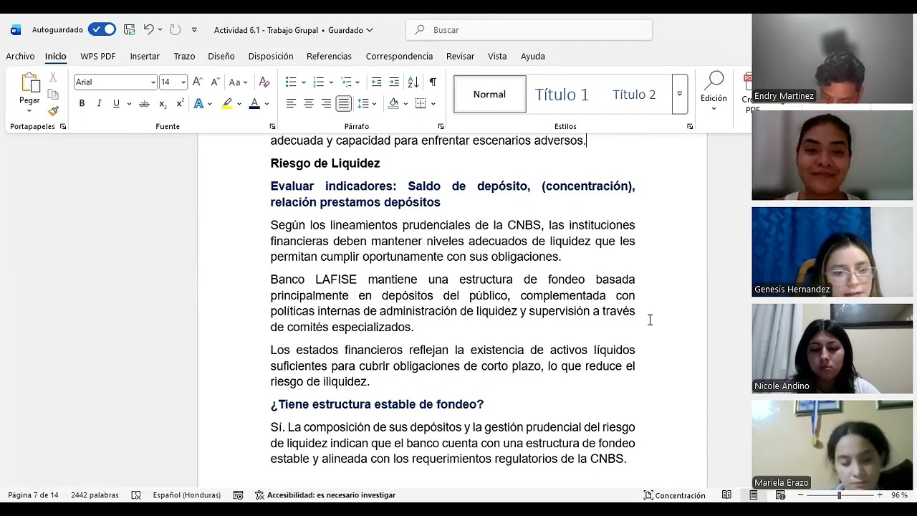Switch to the Referencias tab

tap(329, 56)
